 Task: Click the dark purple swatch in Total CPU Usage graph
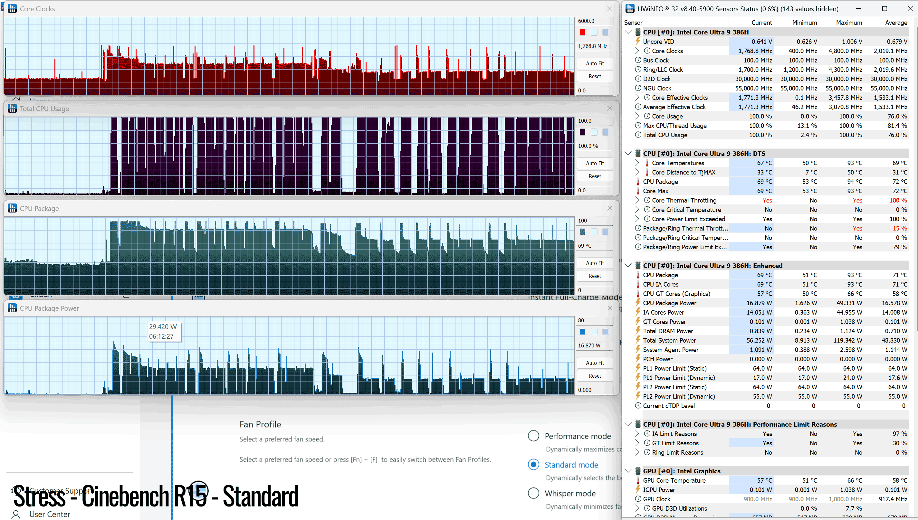[x=582, y=132]
